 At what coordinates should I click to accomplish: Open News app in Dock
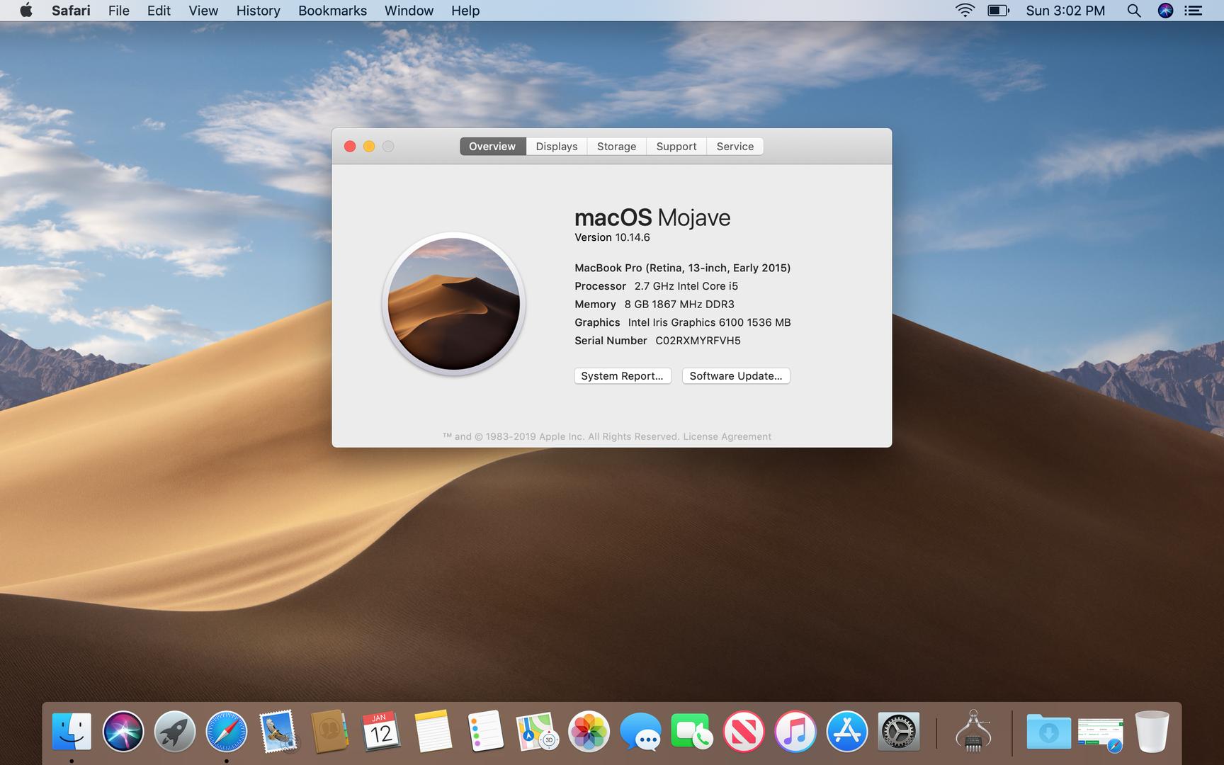click(x=744, y=732)
